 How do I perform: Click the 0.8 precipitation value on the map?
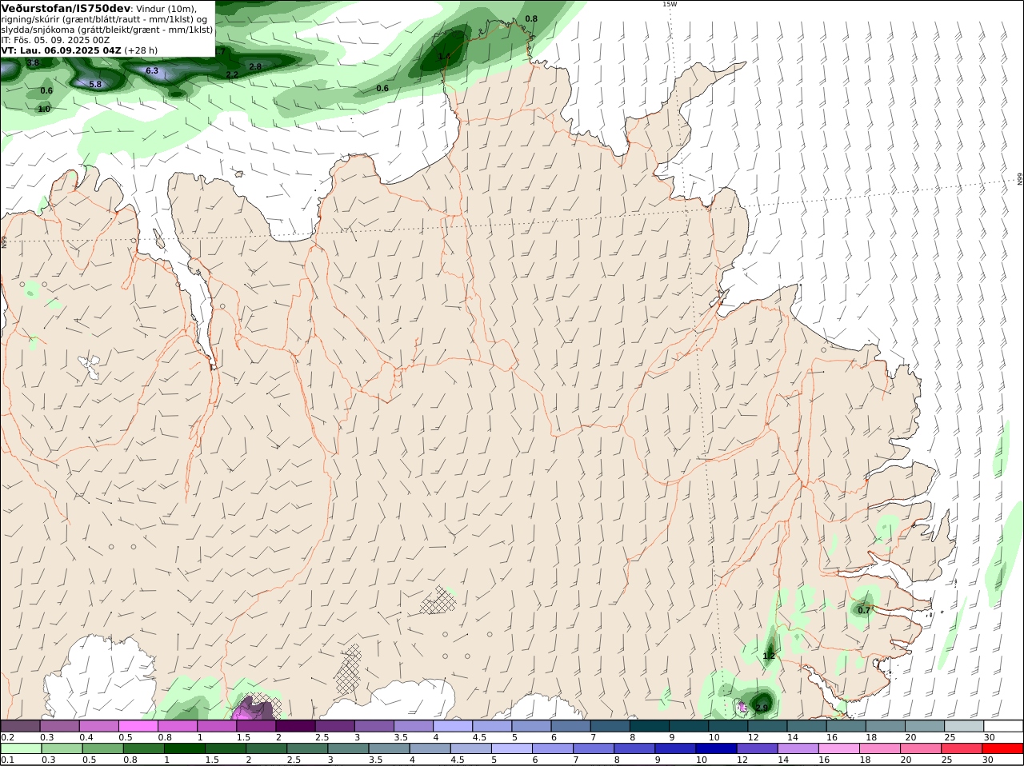click(x=531, y=18)
